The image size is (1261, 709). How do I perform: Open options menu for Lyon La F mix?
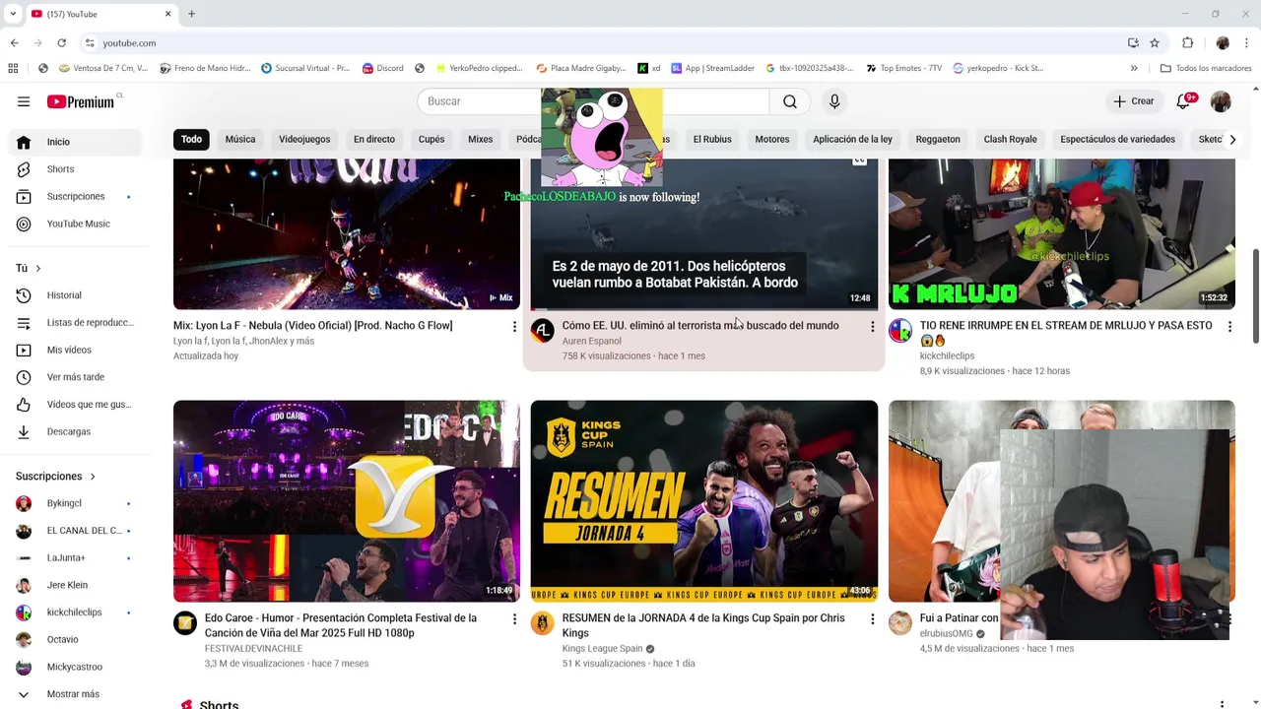(x=514, y=326)
